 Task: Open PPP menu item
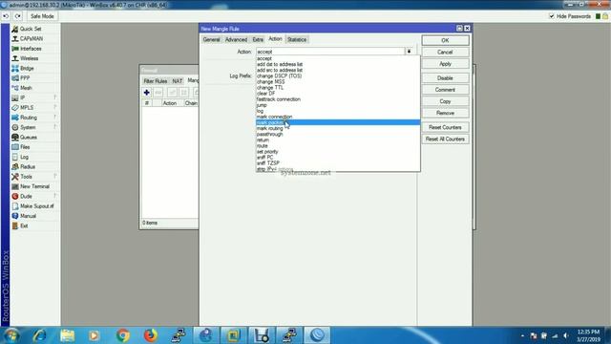click(x=25, y=78)
